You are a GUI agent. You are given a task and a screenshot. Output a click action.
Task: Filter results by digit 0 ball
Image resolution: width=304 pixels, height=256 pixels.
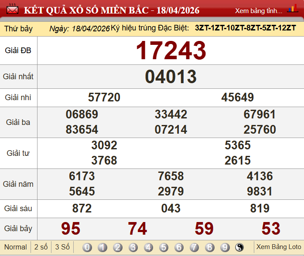(x=87, y=247)
